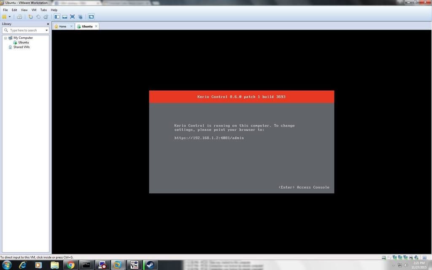The width and height of the screenshot is (432, 270).
Task: Close the Home tab
Action: click(x=71, y=26)
